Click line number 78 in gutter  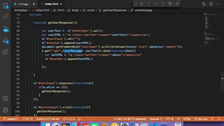[18, 23]
